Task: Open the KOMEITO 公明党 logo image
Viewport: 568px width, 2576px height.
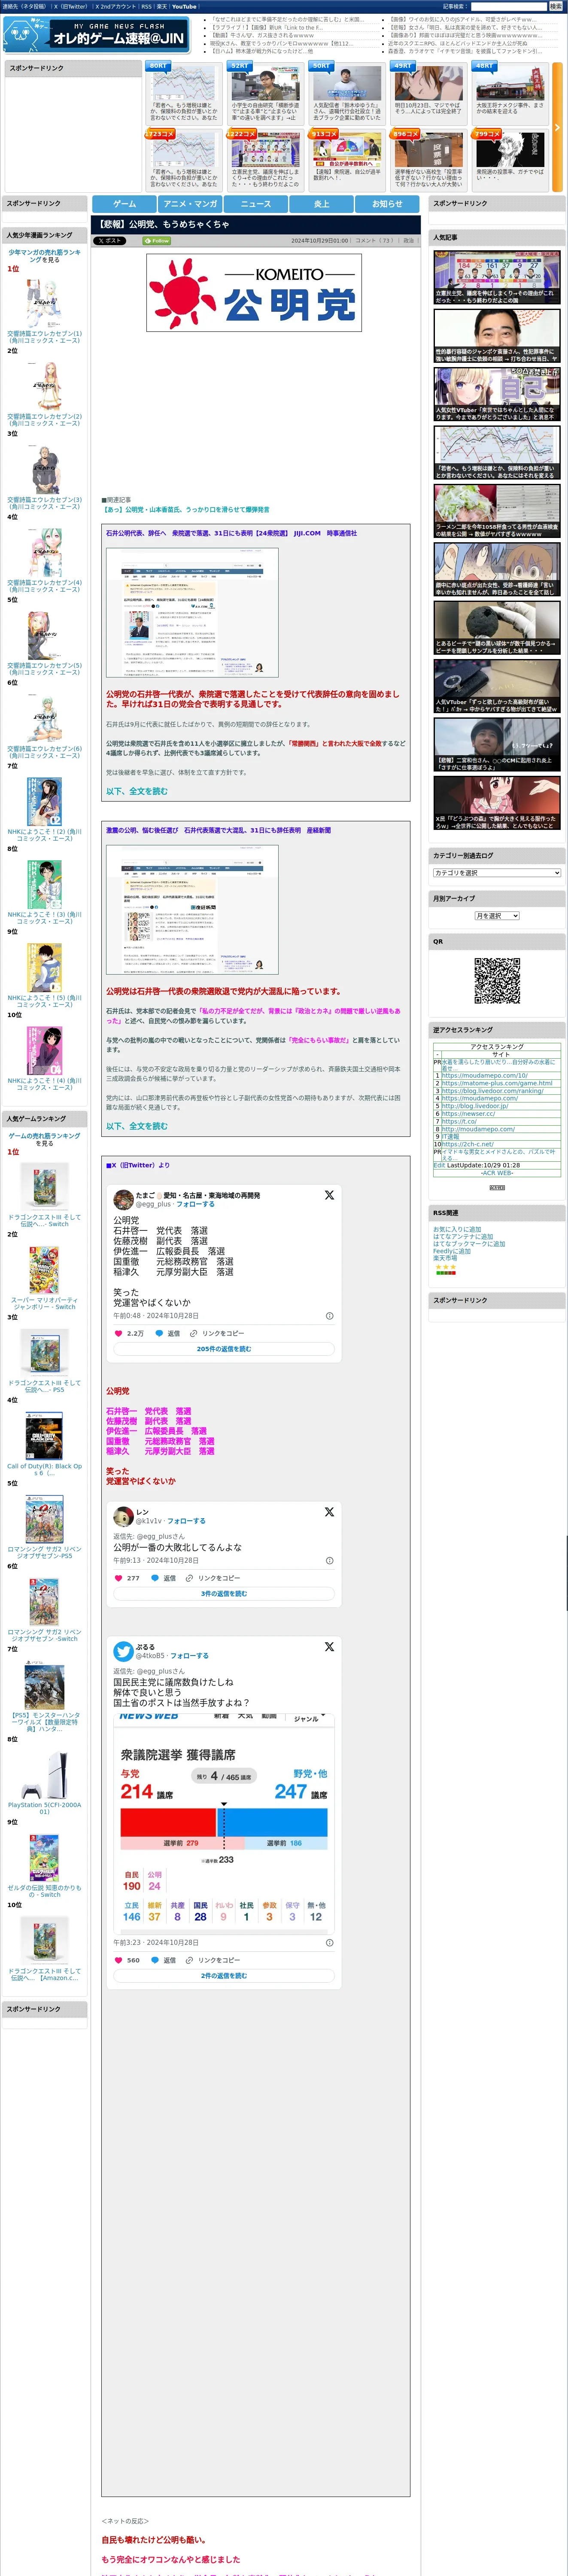Action: click(254, 293)
